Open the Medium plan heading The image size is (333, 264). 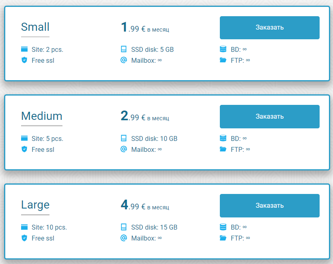pos(42,116)
